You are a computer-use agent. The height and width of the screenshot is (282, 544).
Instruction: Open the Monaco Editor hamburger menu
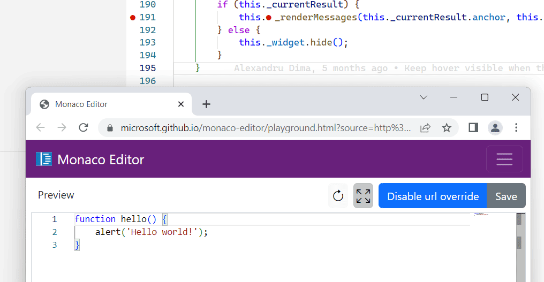504,159
